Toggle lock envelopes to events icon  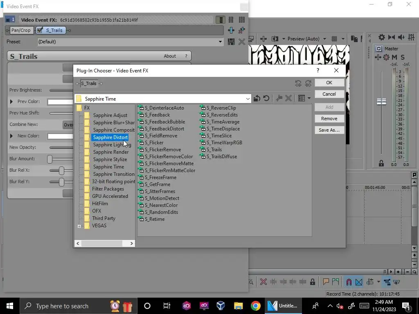[x=387, y=282]
